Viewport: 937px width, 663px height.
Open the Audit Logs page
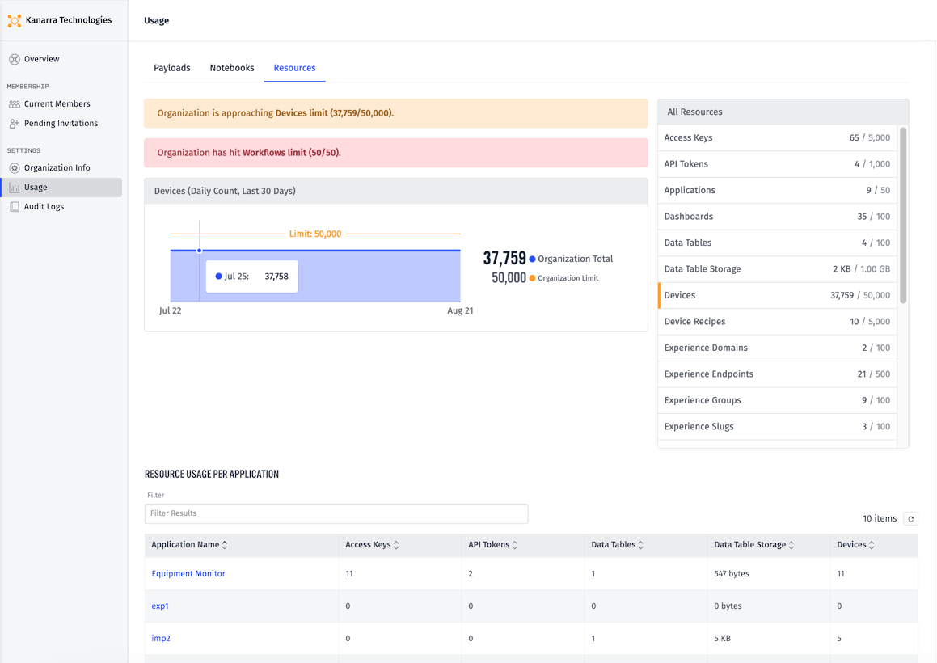[x=44, y=207]
